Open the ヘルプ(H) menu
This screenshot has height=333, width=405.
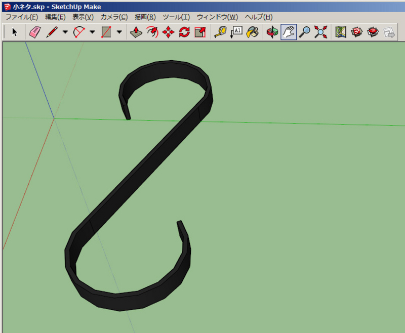pos(259,17)
